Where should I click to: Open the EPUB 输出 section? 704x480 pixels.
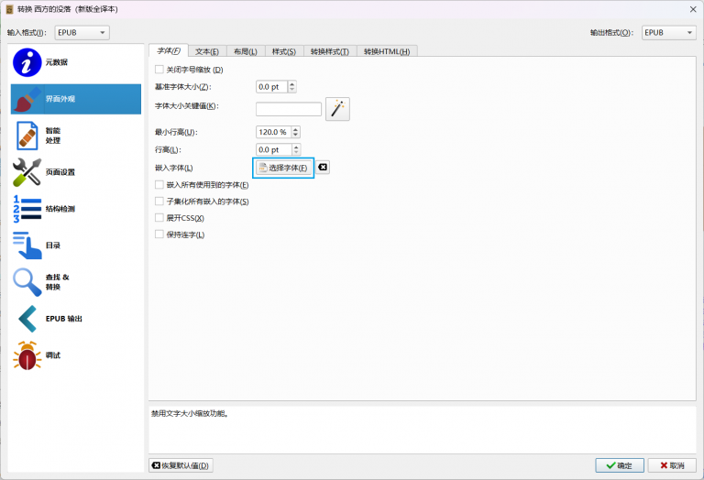click(27, 319)
